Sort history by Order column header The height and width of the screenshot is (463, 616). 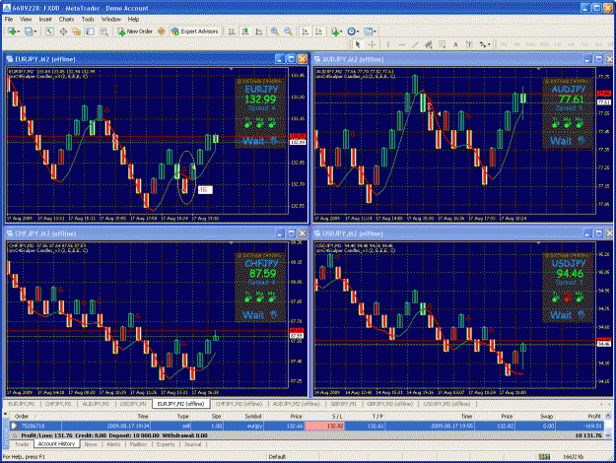pos(34,417)
